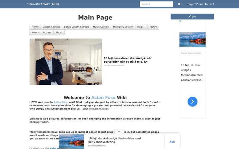239x149 pixels.
Task: Open the About tab
Action: point(59,32)
